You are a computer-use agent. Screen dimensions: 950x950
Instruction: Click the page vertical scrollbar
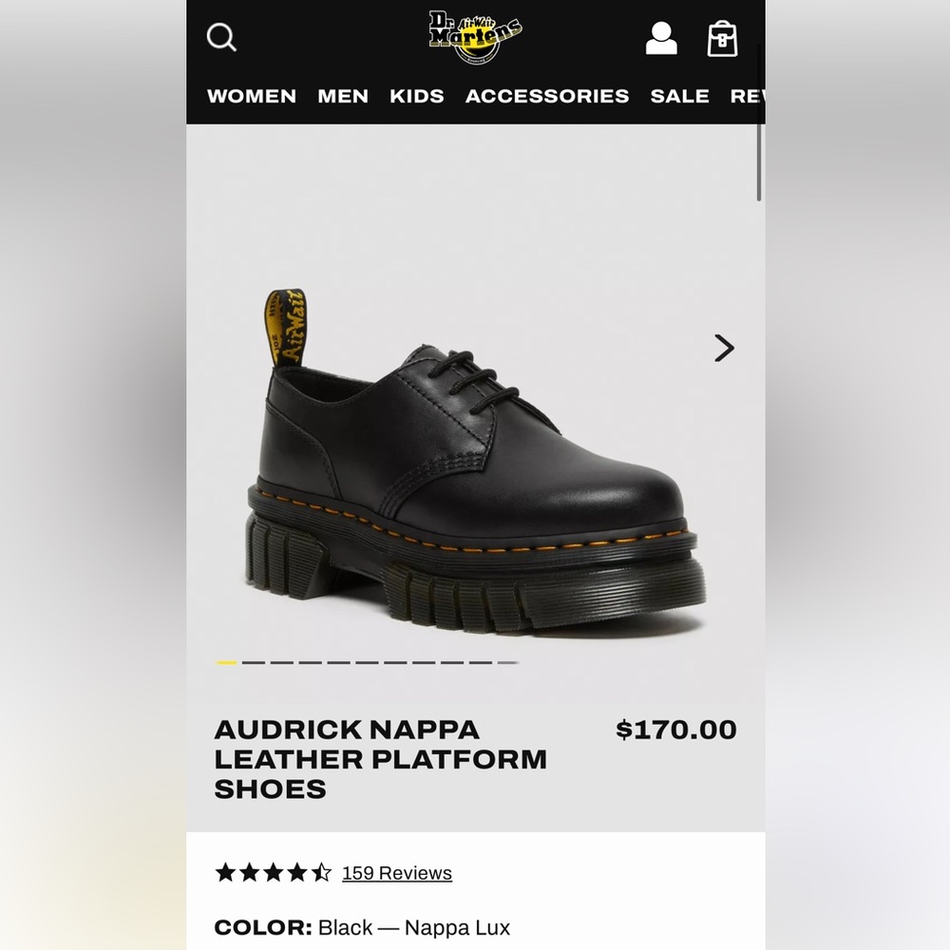coord(759,161)
